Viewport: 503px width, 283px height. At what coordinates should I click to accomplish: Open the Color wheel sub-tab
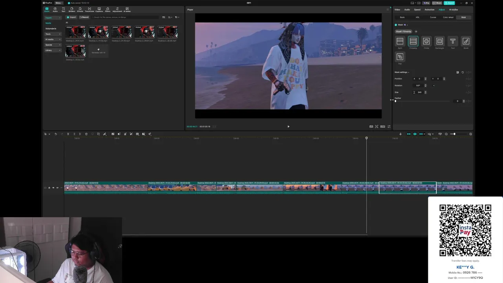[448, 17]
